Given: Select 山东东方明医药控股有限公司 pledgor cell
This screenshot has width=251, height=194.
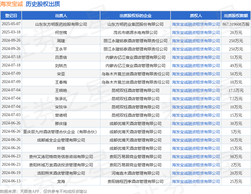Looking at the screenshot, I should [x=61, y=24].
